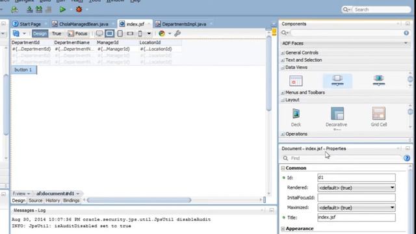Image resolution: width=416 pixels, height=234 pixels.
Task: Collapse the Layout section
Action: pos(283,100)
